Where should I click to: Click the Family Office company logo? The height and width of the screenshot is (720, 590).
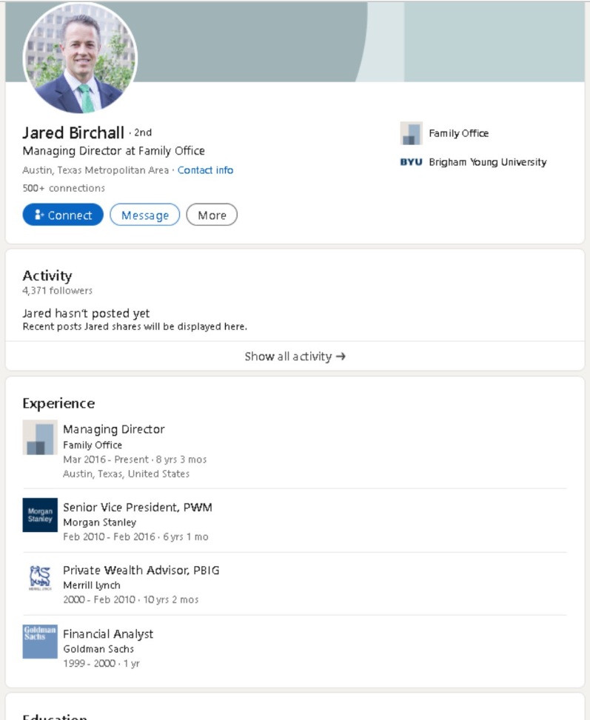pyautogui.click(x=410, y=133)
